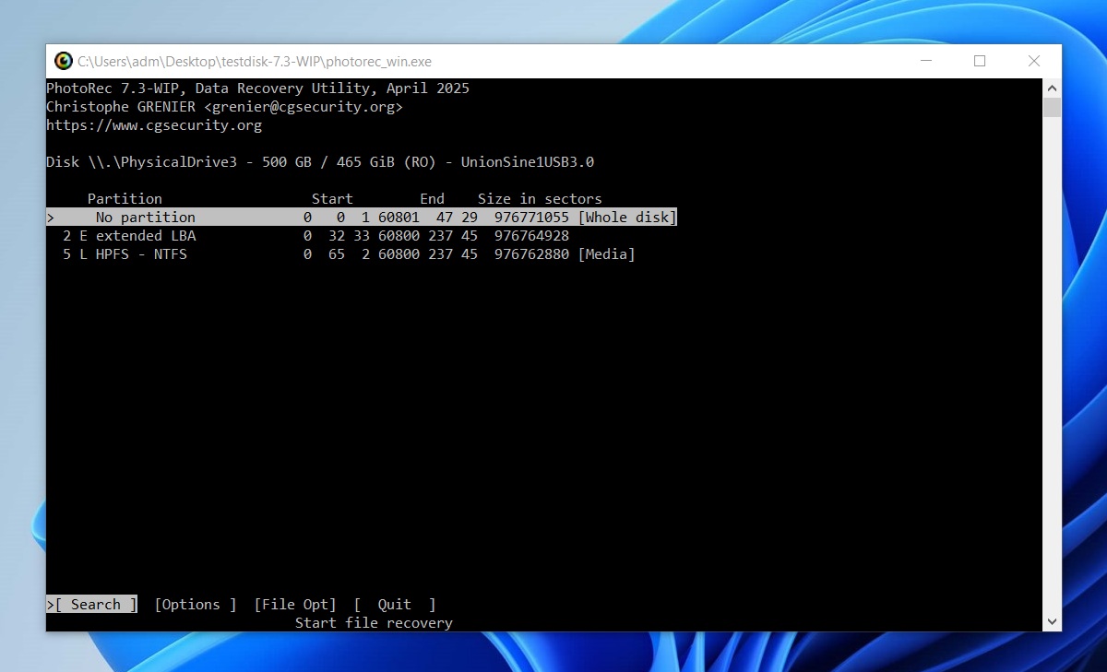Viewport: 1107px width, 672px height.
Task: Select the Search button to start file recovery
Action: tap(93, 604)
